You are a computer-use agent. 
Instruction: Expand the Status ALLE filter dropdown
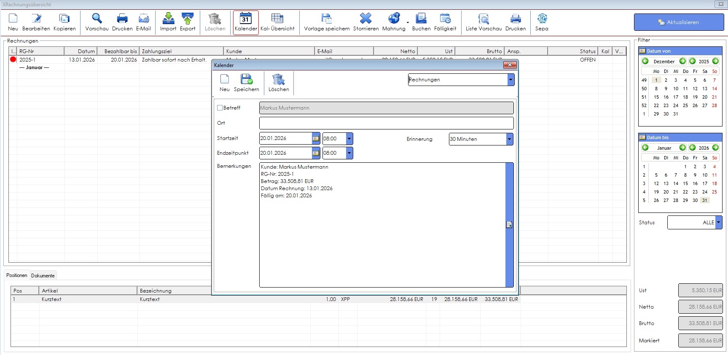718,222
